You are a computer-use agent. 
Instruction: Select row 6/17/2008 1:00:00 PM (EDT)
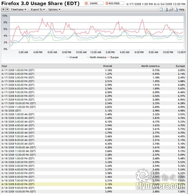coord(93,70)
